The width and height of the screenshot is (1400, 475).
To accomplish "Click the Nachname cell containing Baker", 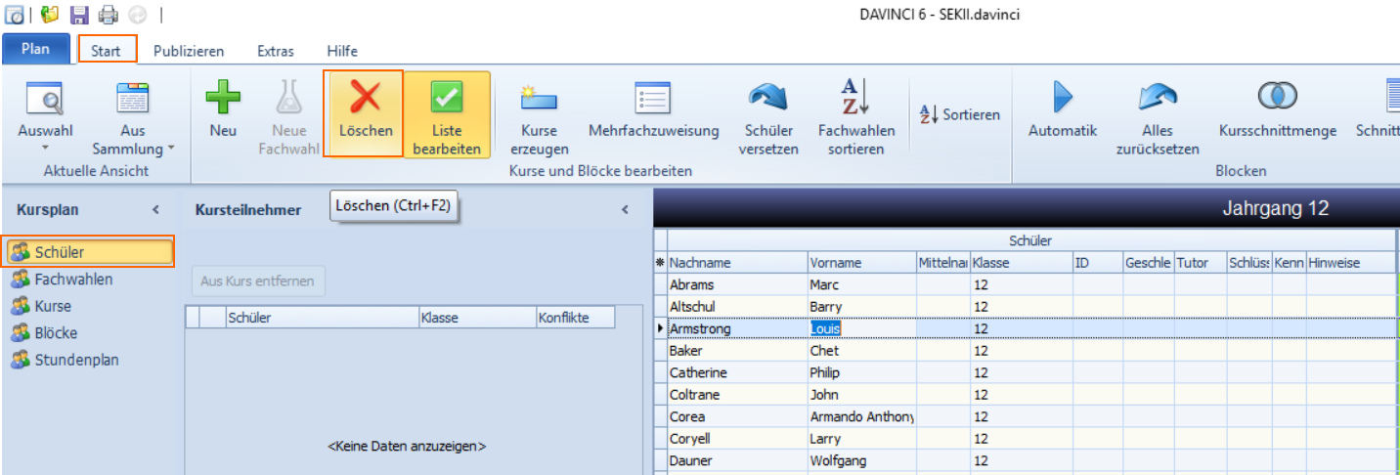I will (x=737, y=351).
